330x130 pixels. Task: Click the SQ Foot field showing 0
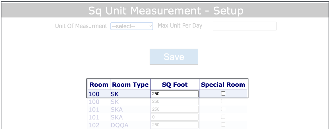click(x=175, y=117)
